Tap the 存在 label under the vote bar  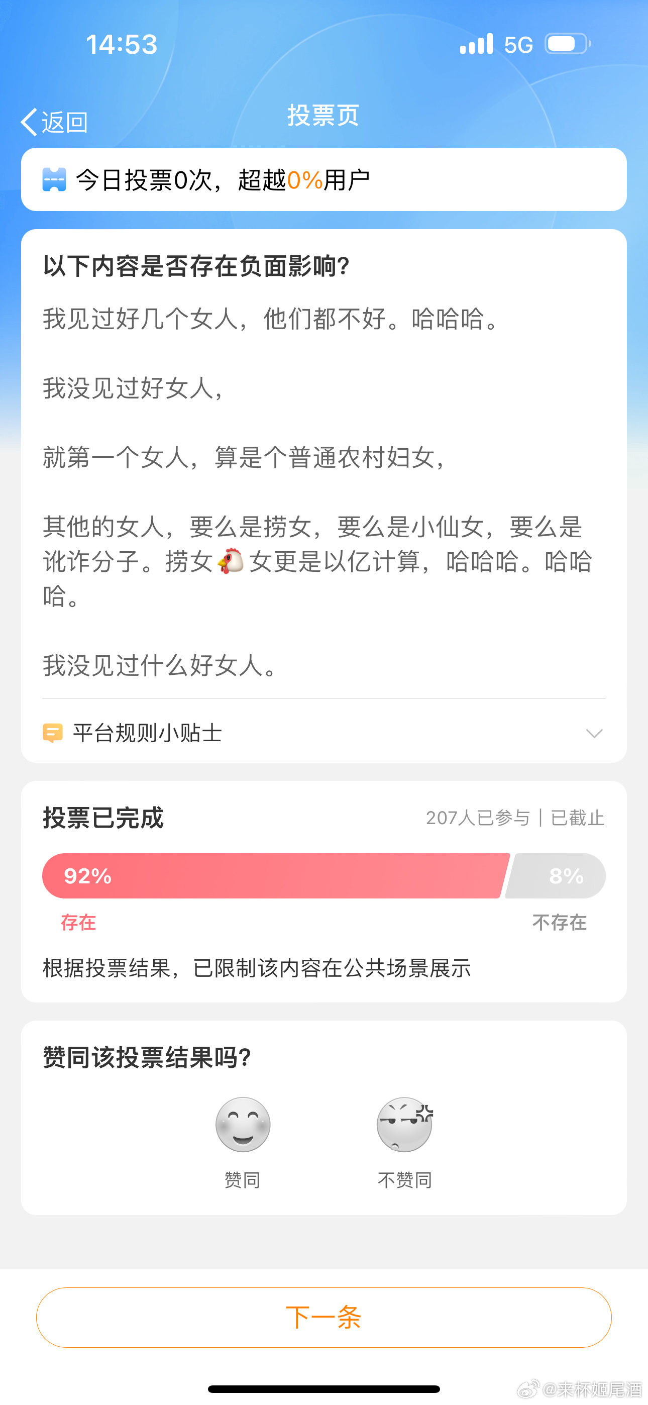coord(78,922)
